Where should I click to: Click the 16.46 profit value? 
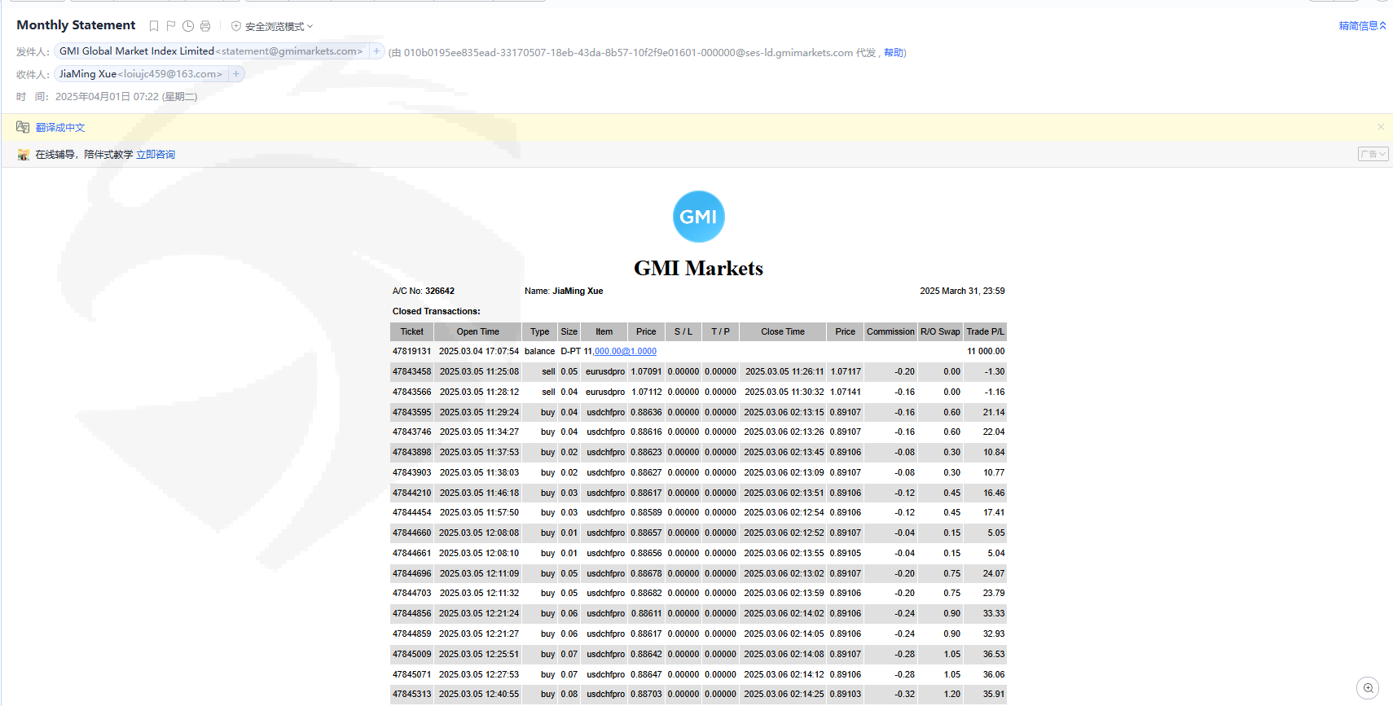pos(994,493)
